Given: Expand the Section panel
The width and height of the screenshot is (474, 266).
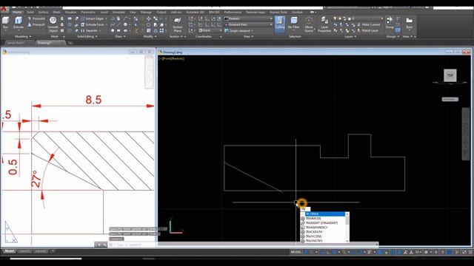Looking at the screenshot, I should pos(176,36).
